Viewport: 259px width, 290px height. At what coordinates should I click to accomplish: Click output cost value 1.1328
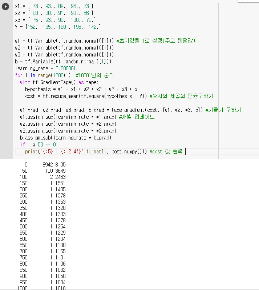coord(58,208)
